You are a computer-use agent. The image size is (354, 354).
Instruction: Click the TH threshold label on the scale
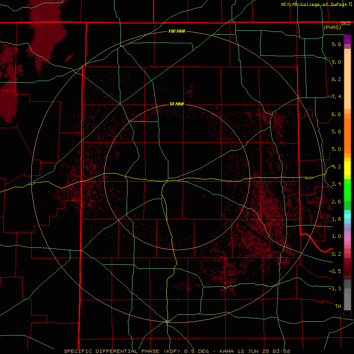coord(338,306)
